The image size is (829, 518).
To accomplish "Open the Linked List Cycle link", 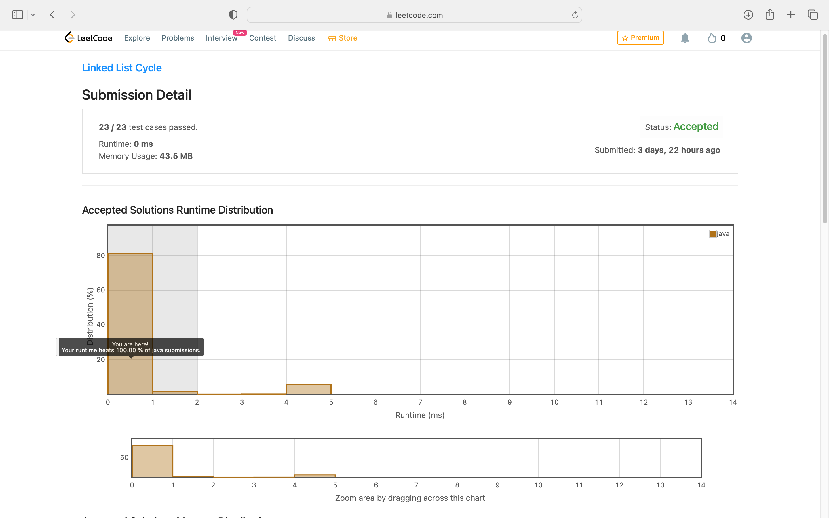I will click(x=121, y=68).
